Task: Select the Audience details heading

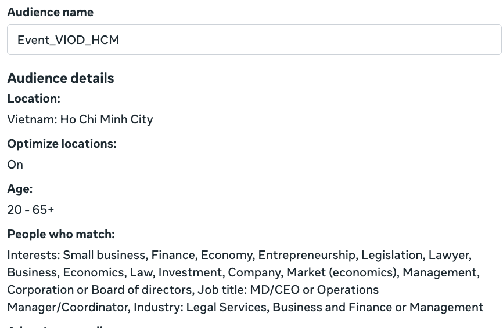Action: coord(60,78)
